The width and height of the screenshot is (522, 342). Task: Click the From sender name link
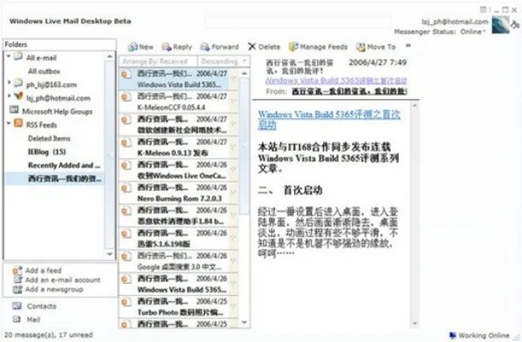point(349,91)
